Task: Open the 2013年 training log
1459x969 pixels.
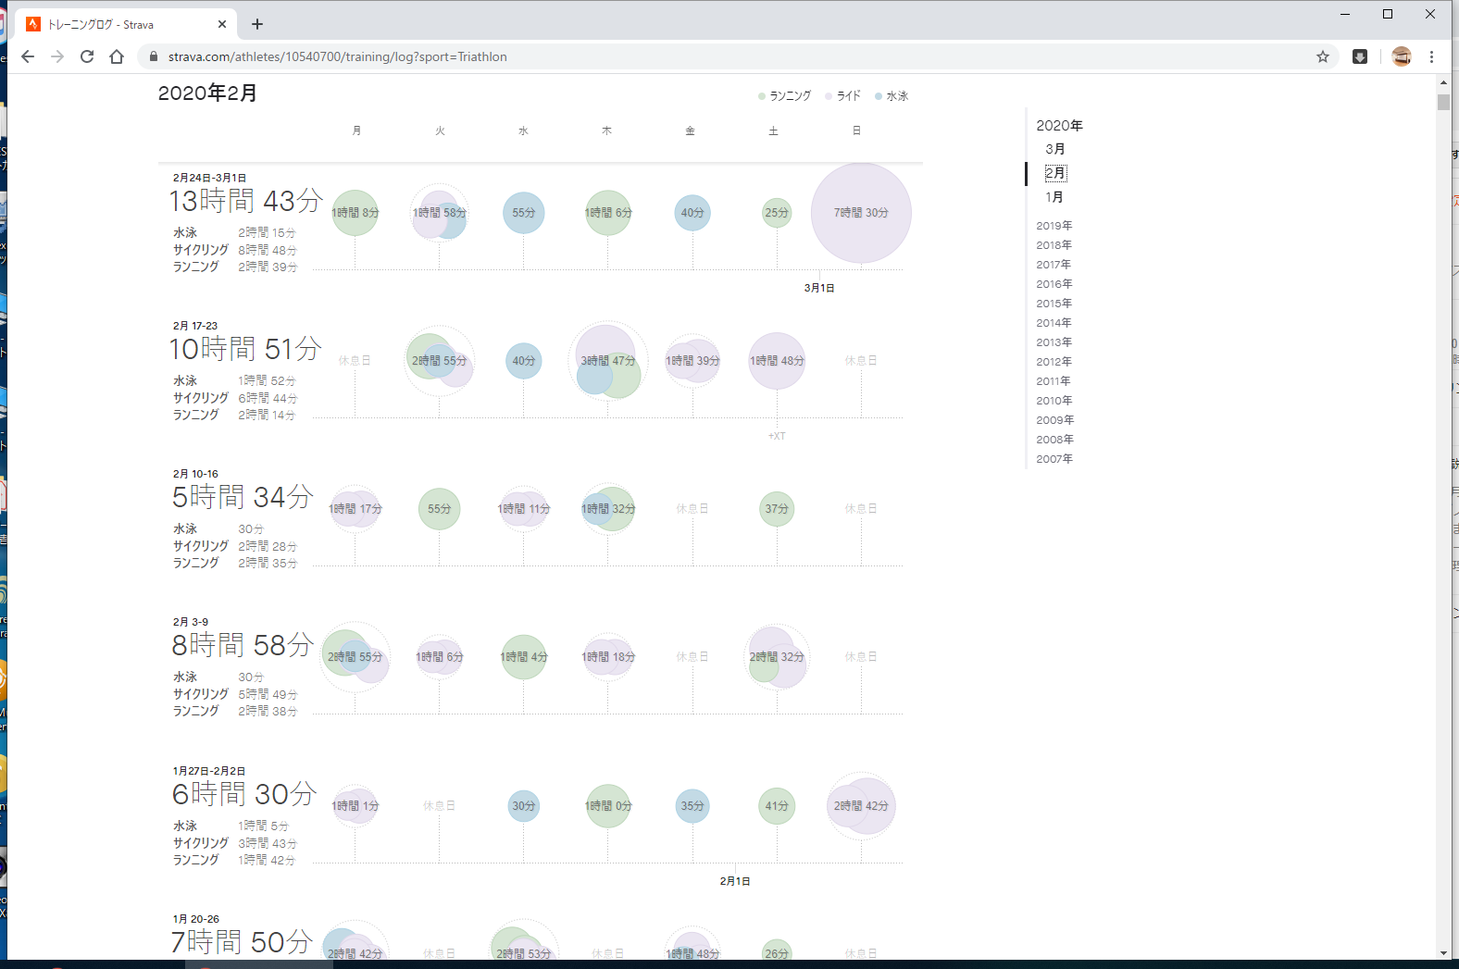Action: pos(1054,342)
